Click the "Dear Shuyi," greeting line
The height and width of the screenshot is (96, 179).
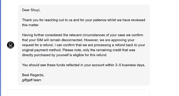31,10
